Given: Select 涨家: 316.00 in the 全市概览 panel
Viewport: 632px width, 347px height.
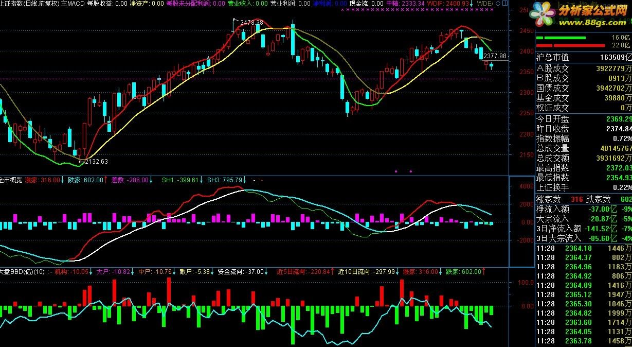Looking at the screenshot, I should pyautogui.click(x=42, y=180).
